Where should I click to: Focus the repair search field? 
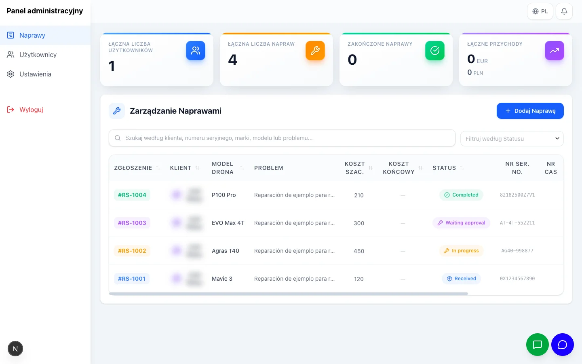pos(282,138)
